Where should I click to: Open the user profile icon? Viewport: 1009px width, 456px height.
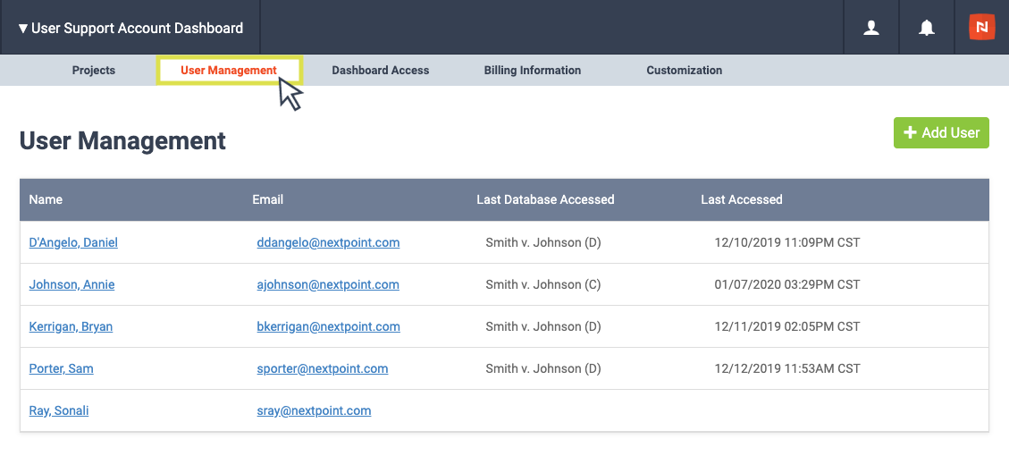click(871, 28)
